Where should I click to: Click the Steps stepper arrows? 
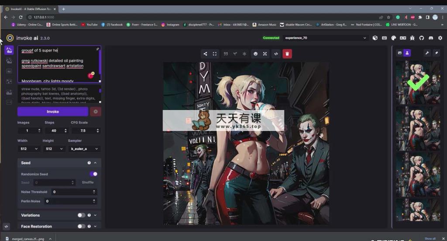click(65, 131)
